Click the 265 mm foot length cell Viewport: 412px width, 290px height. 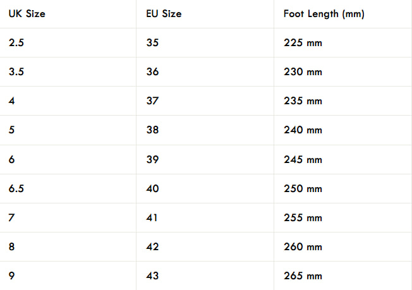[x=303, y=276]
